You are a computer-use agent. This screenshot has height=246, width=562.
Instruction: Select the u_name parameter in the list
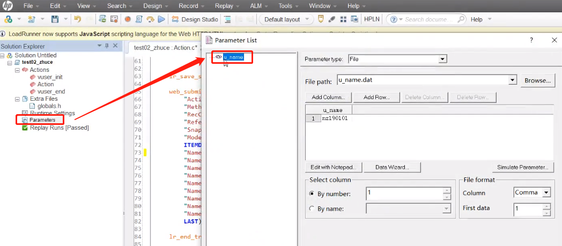(x=233, y=57)
